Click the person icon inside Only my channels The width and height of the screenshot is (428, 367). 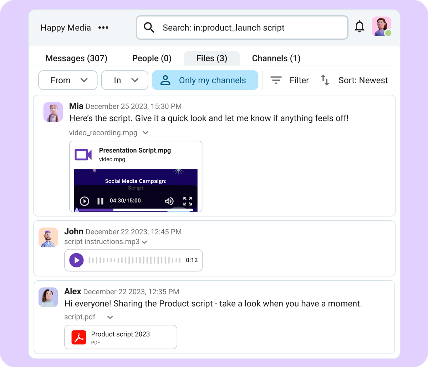(165, 80)
